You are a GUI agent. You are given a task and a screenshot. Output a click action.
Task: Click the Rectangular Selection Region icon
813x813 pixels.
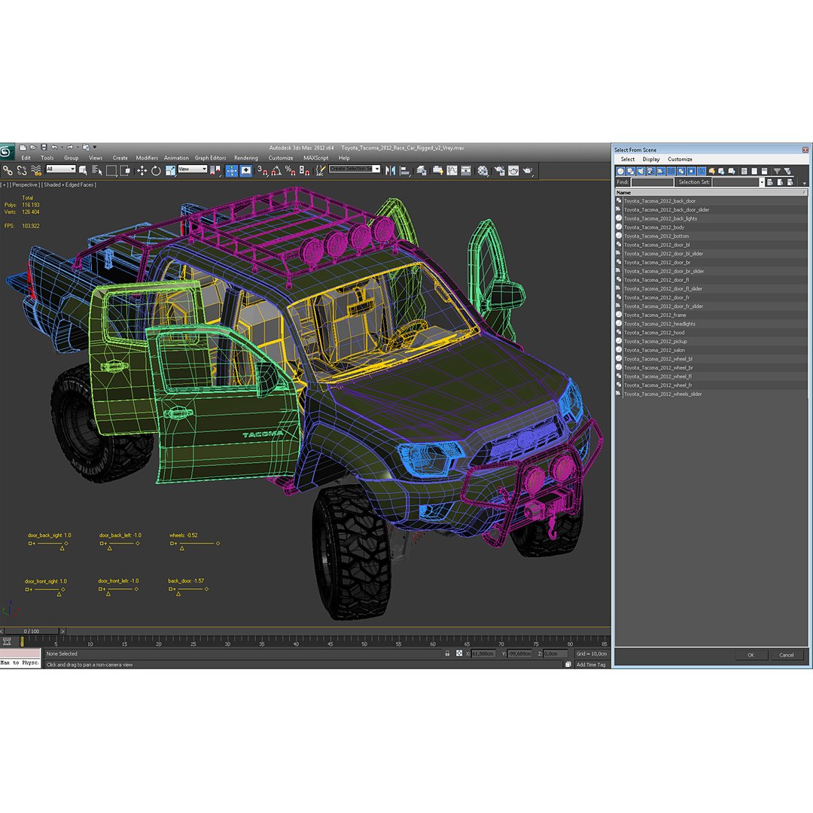click(111, 171)
